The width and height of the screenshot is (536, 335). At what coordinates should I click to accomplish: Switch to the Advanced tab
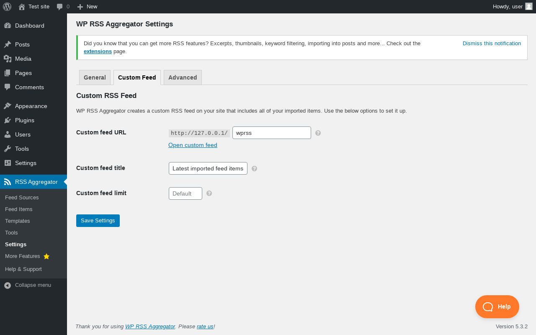[183, 77]
